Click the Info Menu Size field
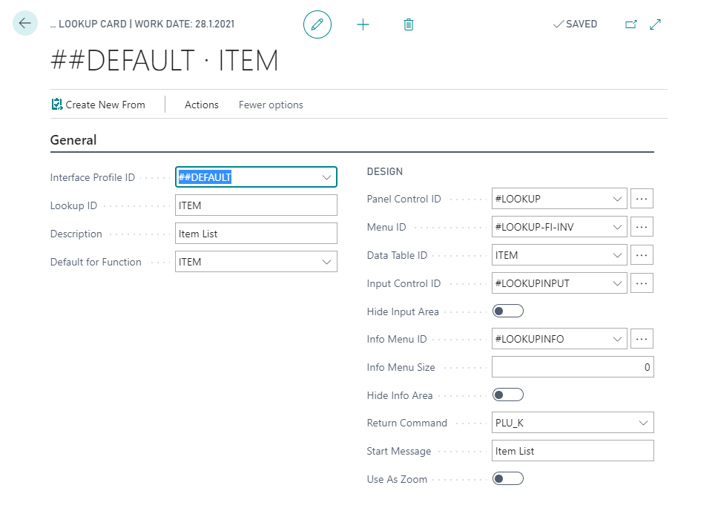 [x=573, y=367]
